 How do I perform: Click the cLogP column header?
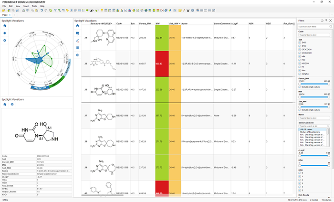click(235, 23)
